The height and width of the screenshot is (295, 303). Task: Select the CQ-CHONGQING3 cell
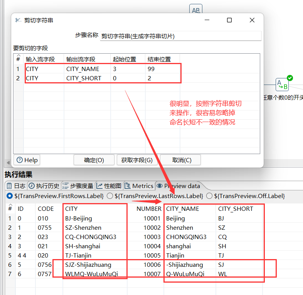click(95, 237)
